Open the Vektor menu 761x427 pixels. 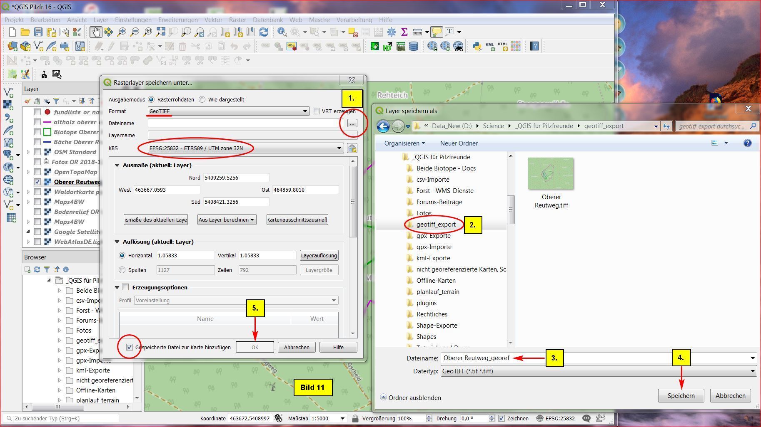213,20
